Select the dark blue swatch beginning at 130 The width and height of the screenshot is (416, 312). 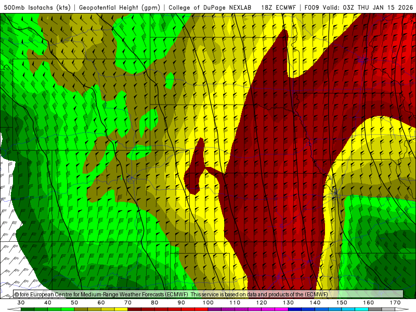pos(295,309)
